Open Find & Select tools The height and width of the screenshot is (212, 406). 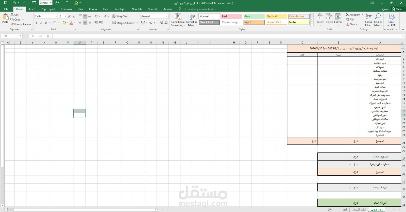[x=378, y=20]
